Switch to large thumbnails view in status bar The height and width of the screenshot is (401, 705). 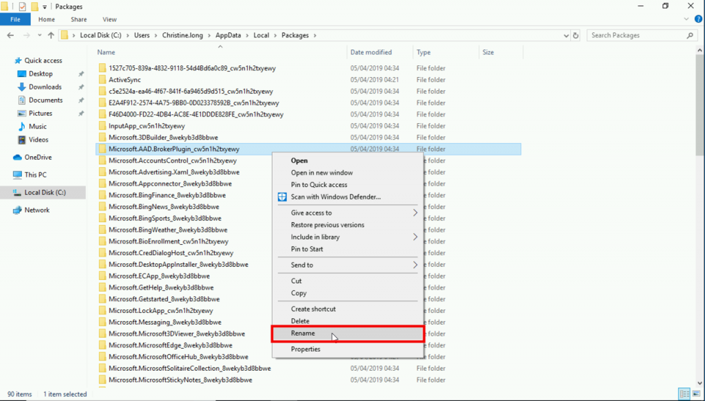(x=697, y=393)
